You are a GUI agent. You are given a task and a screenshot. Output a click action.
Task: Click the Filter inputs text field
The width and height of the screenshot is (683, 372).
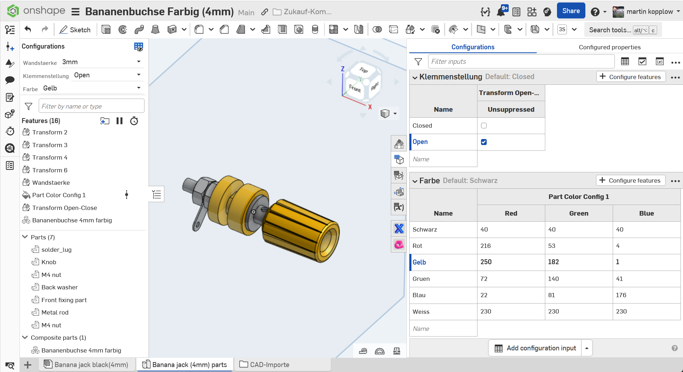tap(521, 62)
